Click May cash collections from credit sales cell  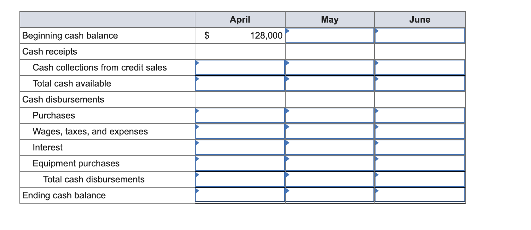click(330, 67)
